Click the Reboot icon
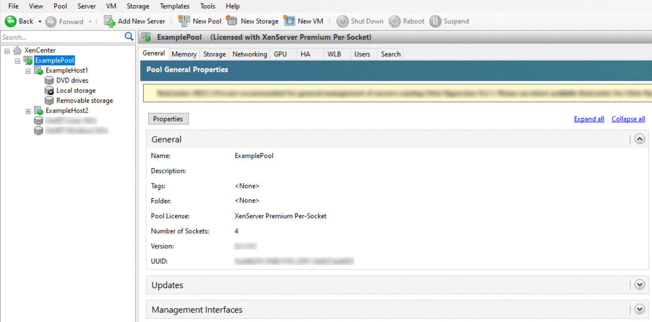This screenshot has height=322, width=652. pyautogui.click(x=395, y=21)
